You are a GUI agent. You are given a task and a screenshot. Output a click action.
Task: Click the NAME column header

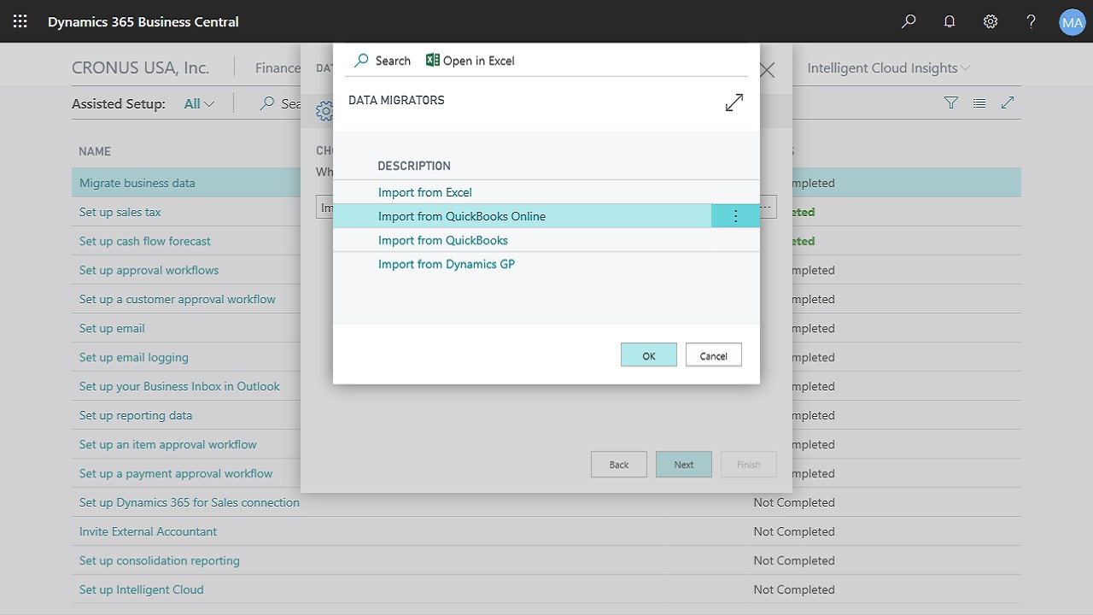coord(95,151)
